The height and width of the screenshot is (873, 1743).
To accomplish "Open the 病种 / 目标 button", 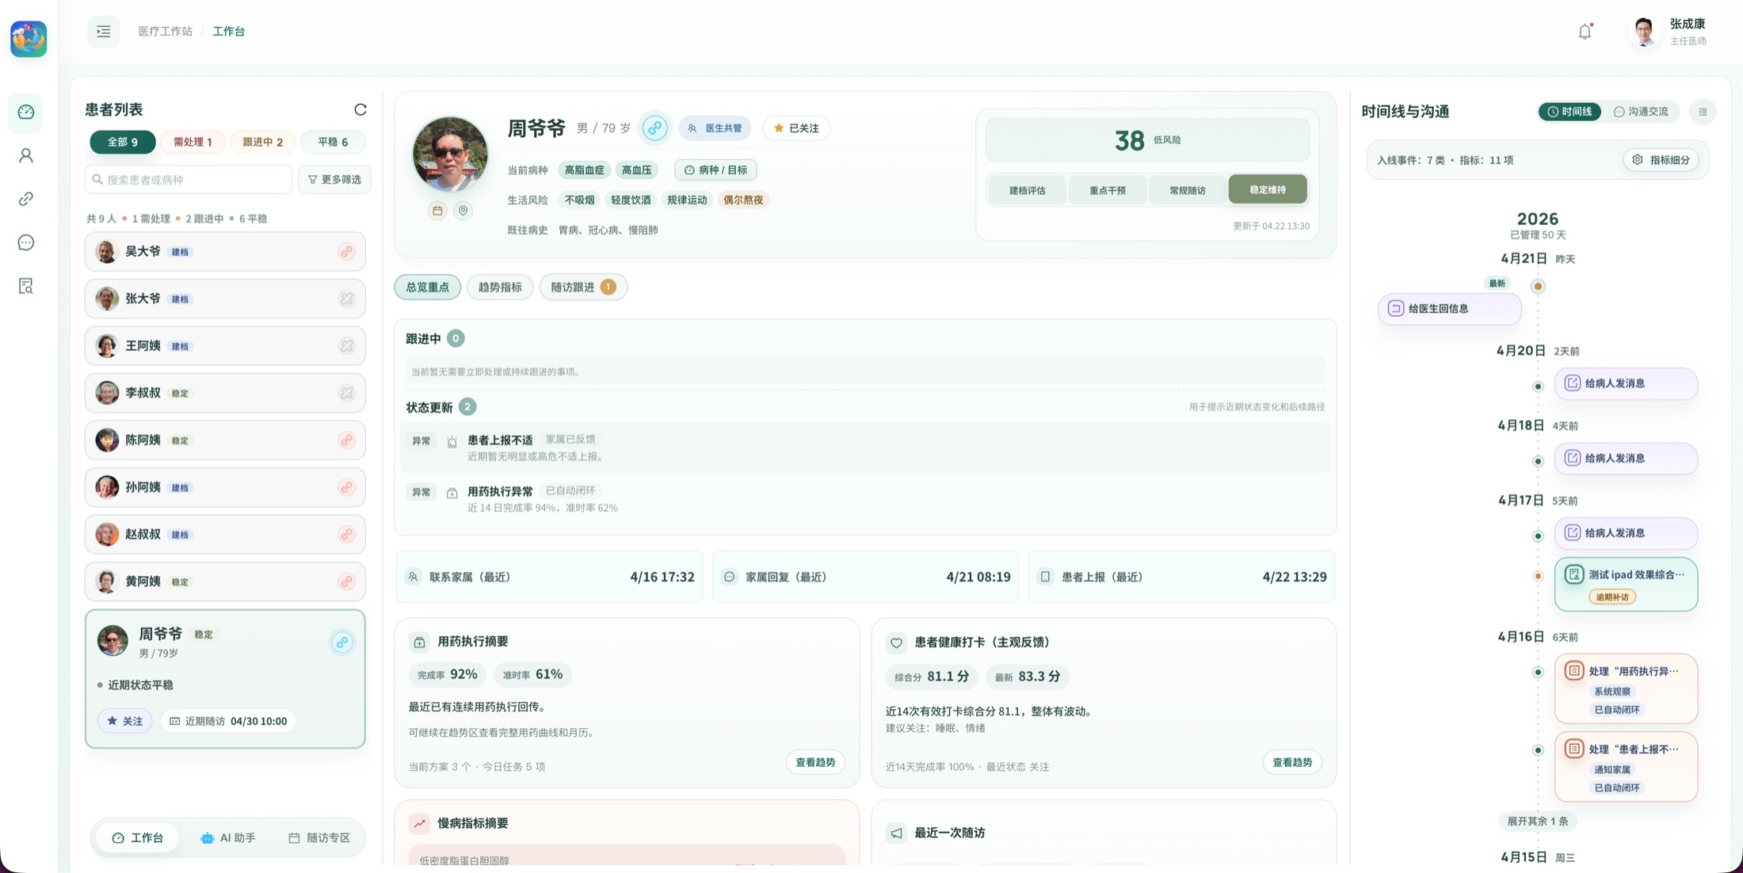I will coord(715,170).
